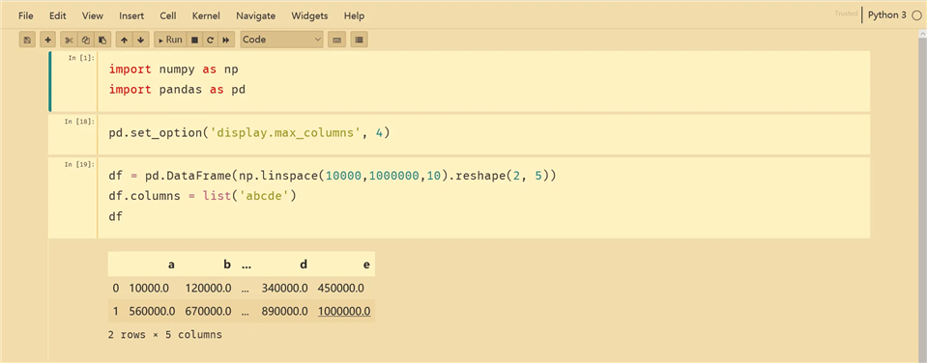This screenshot has width=927, height=363.
Task: Move selected cell up arrow
Action: [x=124, y=40]
